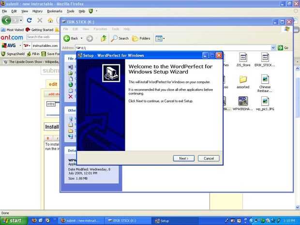The width and height of the screenshot is (300, 225).
Task: Stop loading page in Firefox
Action: point(40,20)
